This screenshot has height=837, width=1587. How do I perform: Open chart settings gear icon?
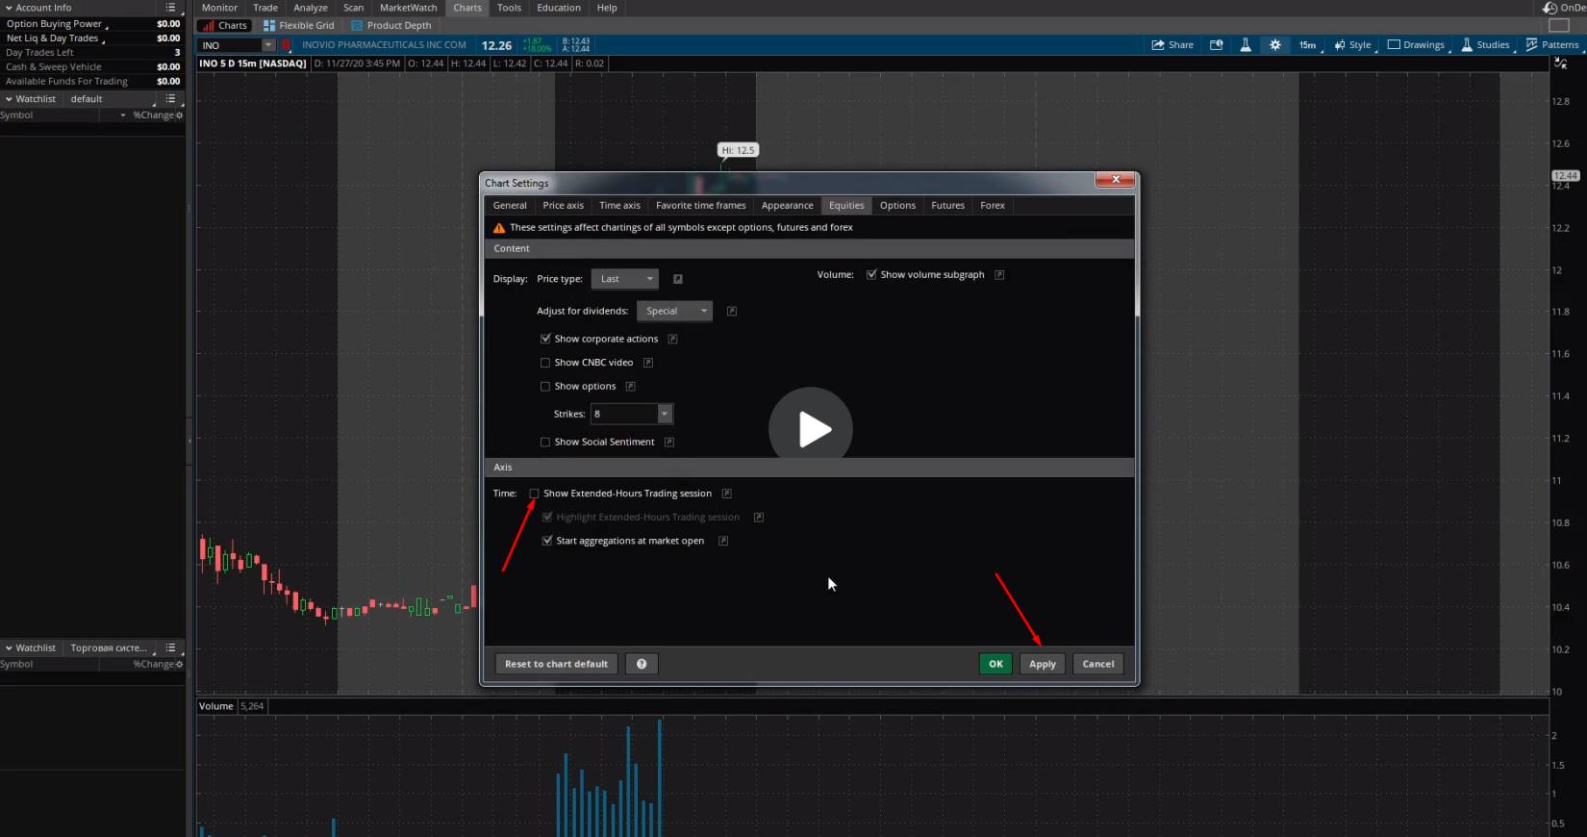[x=1274, y=45]
